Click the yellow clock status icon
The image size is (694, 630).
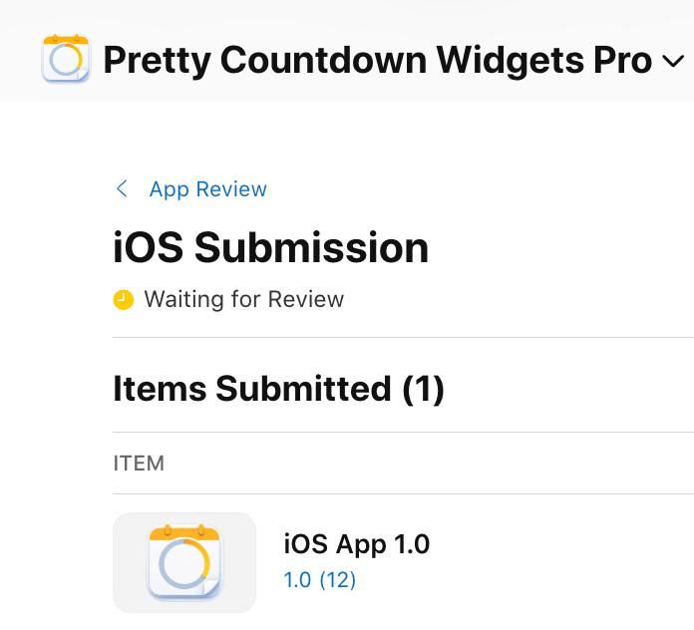123,300
